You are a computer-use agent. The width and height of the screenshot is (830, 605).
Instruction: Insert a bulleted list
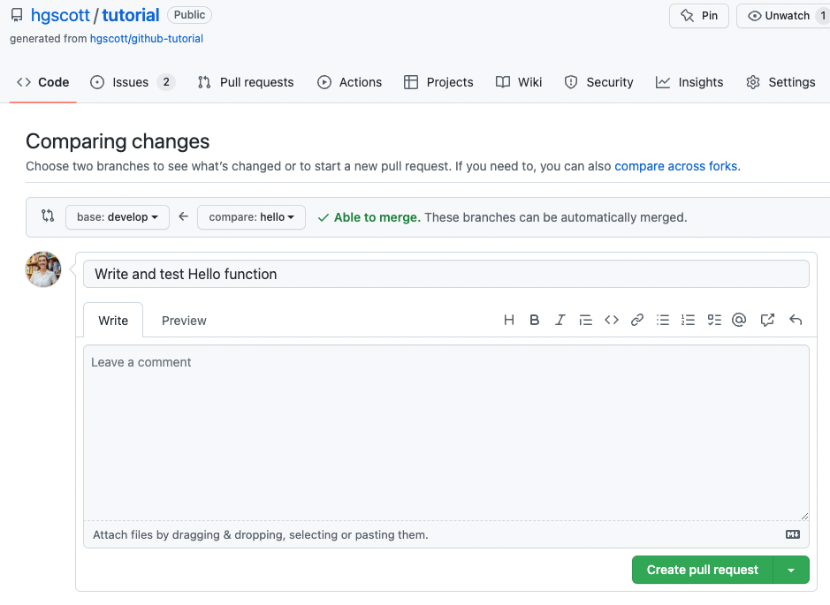pyautogui.click(x=663, y=320)
